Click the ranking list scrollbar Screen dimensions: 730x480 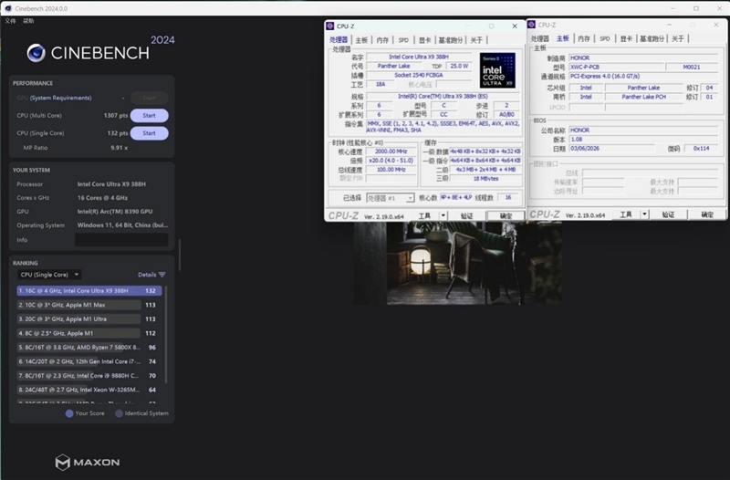coord(166,335)
